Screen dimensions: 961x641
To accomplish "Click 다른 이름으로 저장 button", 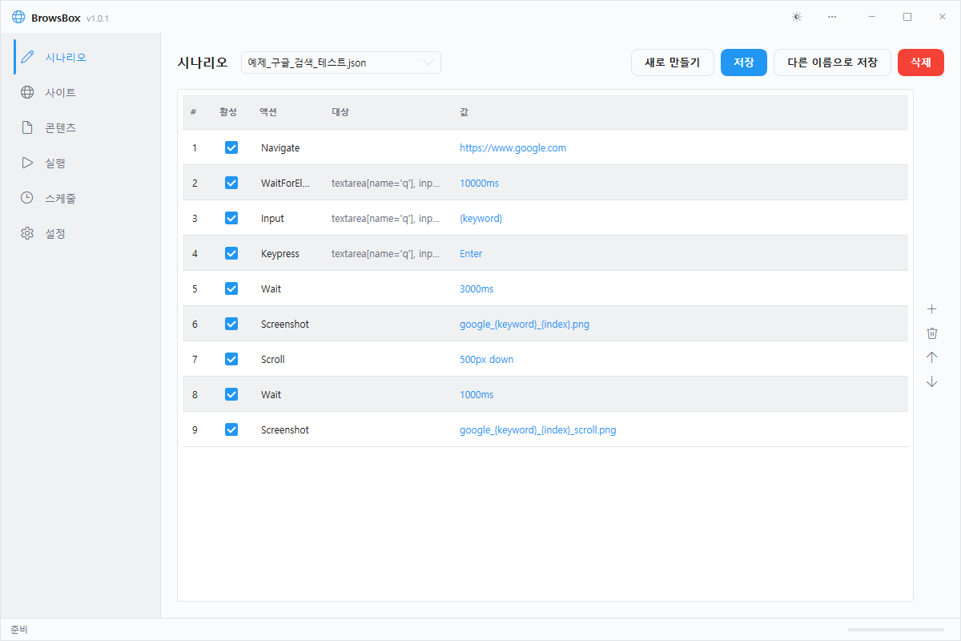I will [x=832, y=62].
